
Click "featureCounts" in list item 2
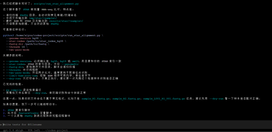coord(28,113)
